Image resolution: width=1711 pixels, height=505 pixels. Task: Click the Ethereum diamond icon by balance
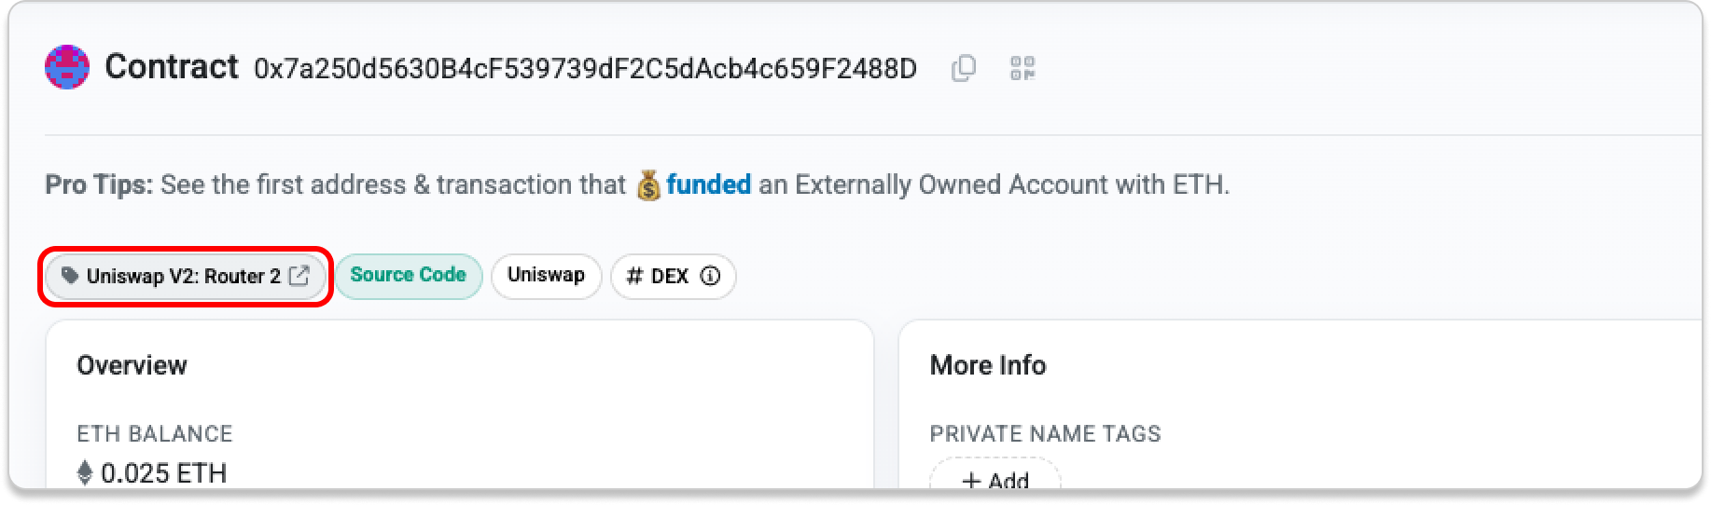pos(85,473)
